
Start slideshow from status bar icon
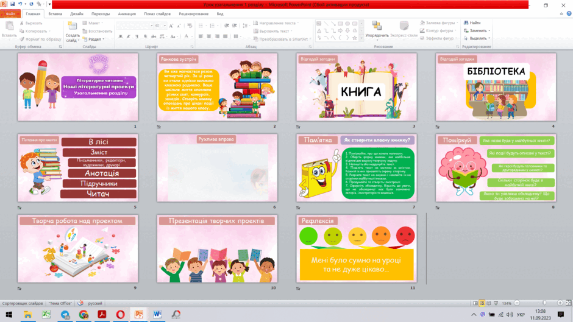pos(496,303)
